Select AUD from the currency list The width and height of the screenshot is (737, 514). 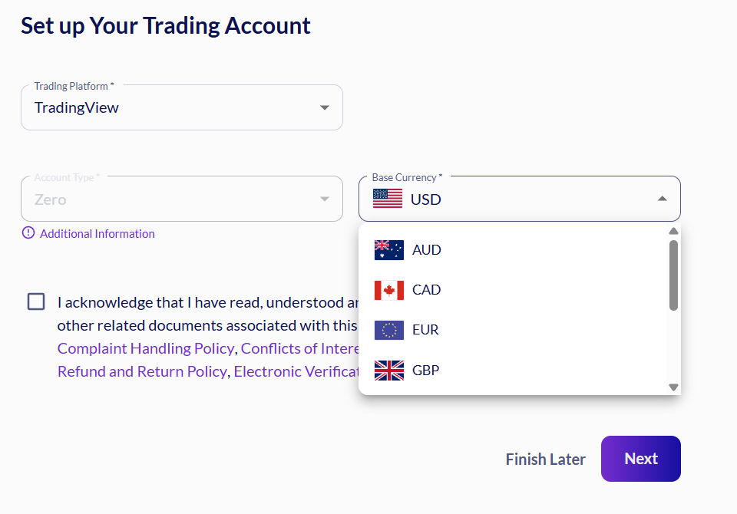(x=512, y=250)
